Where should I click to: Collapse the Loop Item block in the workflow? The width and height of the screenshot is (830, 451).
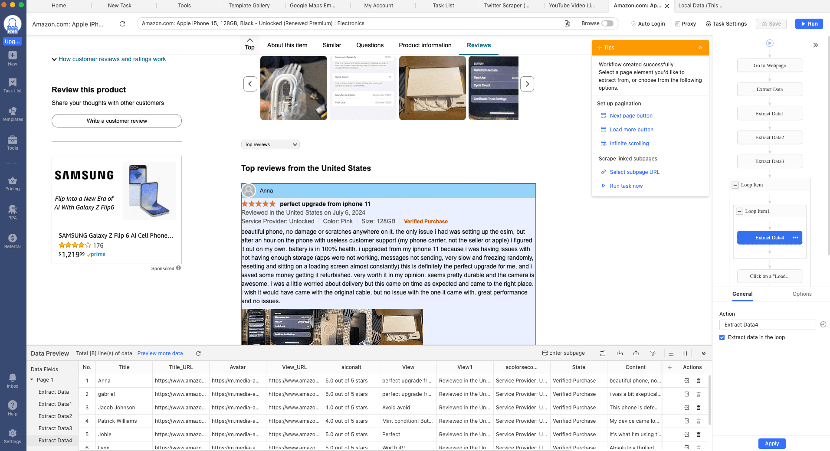735,185
